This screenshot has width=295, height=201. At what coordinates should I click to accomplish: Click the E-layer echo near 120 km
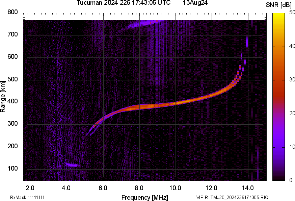click(x=73, y=165)
